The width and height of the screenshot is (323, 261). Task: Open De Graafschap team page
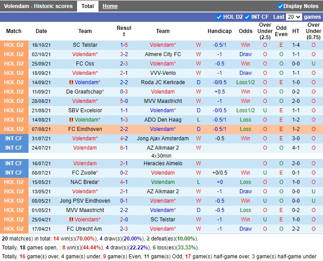click(85, 92)
